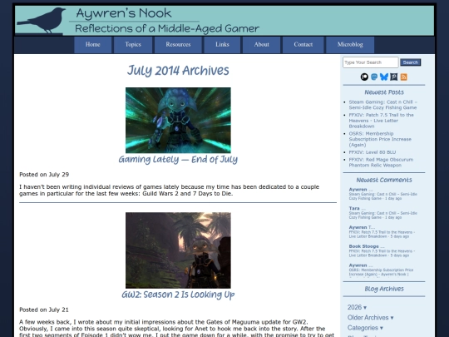Click the Posted on July 21 text
This screenshot has height=337, width=449.
pyautogui.click(x=44, y=310)
